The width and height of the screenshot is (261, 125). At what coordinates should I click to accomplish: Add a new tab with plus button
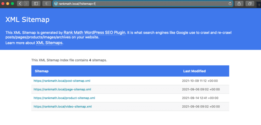tap(259, 5)
